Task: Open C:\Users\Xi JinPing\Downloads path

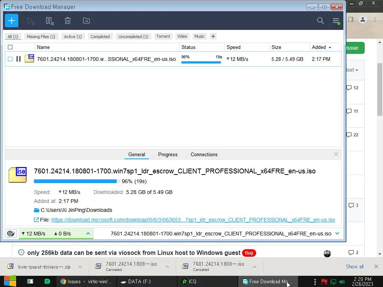Action: point(76,210)
